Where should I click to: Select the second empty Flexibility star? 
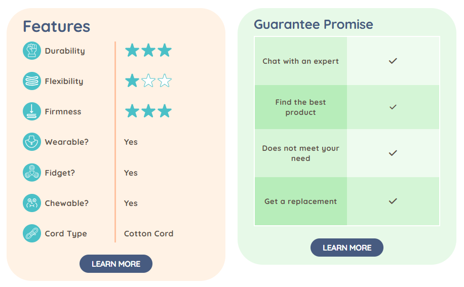click(x=148, y=80)
